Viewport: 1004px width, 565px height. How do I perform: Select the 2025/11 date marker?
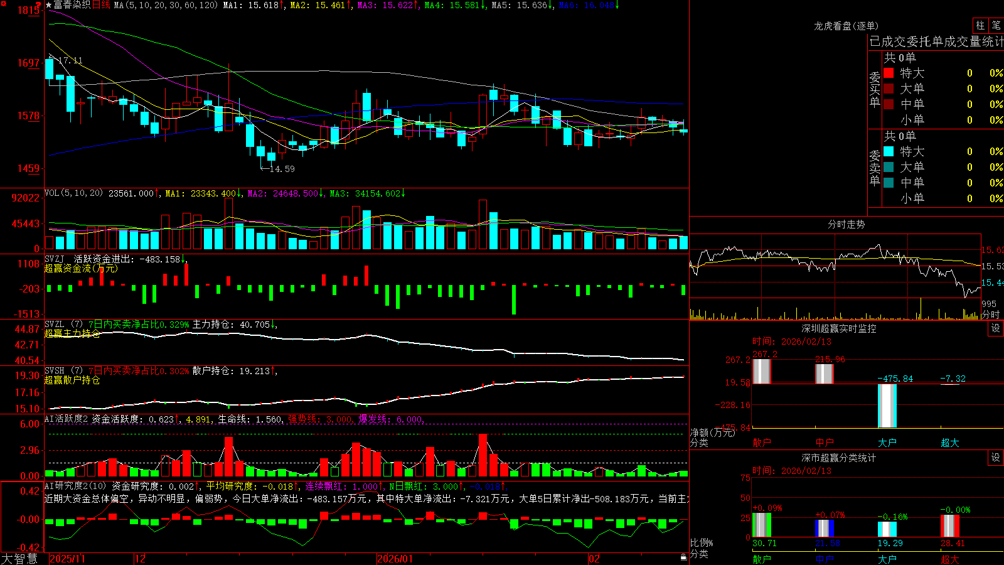(x=67, y=559)
